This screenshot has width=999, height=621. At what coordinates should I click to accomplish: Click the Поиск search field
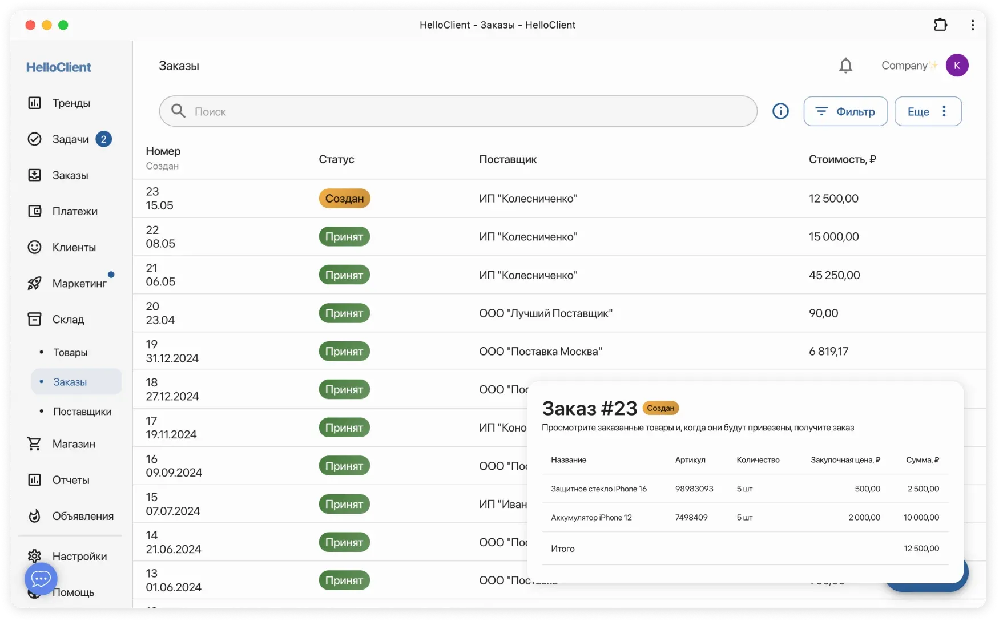[x=458, y=111]
